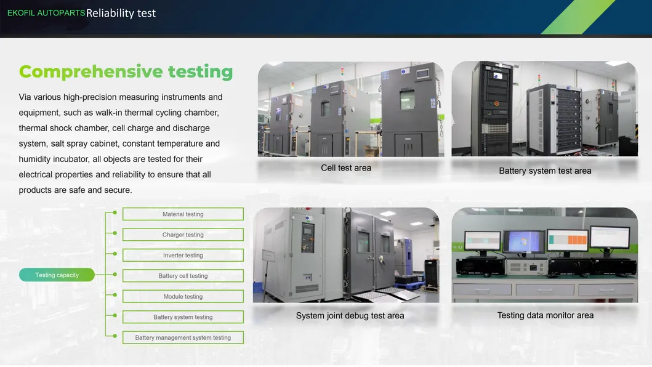
Task: Click the green dot beside Material testing
Action: point(115,213)
